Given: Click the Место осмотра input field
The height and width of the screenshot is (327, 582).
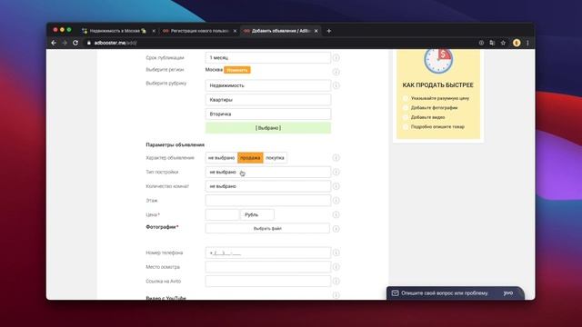Looking at the screenshot, I should pyautogui.click(x=268, y=267).
